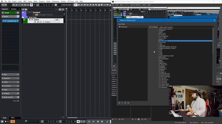Switch to Editor tab at inspector bottom
Screen dimensions: 222x124
click(x=13, y=118)
